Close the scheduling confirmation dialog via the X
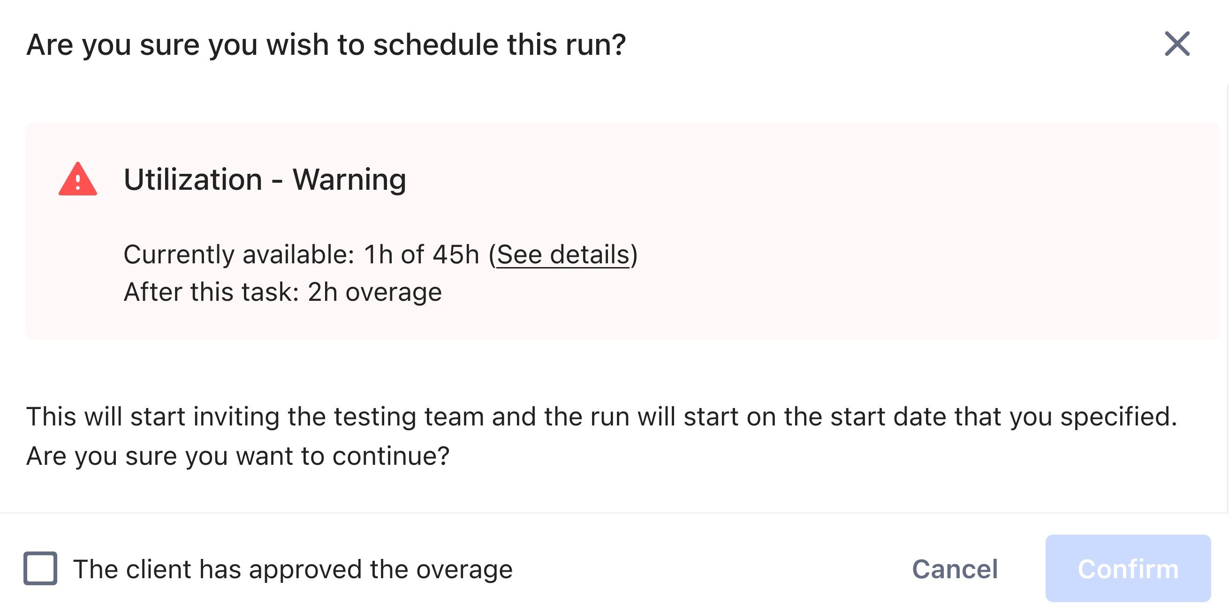Image resolution: width=1229 pixels, height=611 pixels. coord(1176,45)
